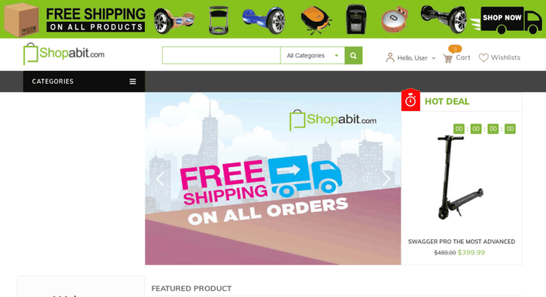Image resolution: width=546 pixels, height=297 pixels.
Task: Click the red Hot Deal stopwatch icon
Action: (x=410, y=100)
